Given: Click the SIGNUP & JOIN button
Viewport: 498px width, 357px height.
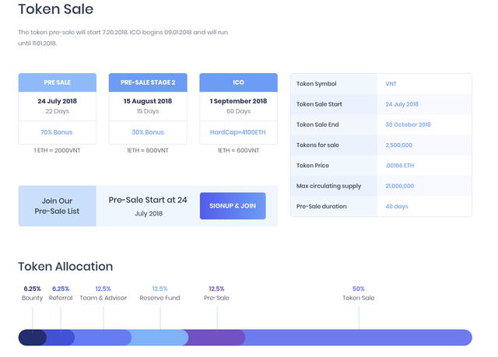Looking at the screenshot, I should 233,205.
